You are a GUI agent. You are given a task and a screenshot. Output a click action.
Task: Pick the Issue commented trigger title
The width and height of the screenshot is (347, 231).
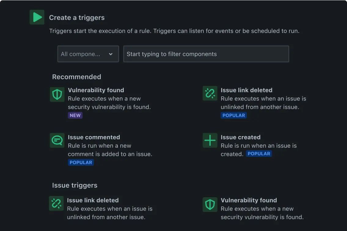pos(94,137)
